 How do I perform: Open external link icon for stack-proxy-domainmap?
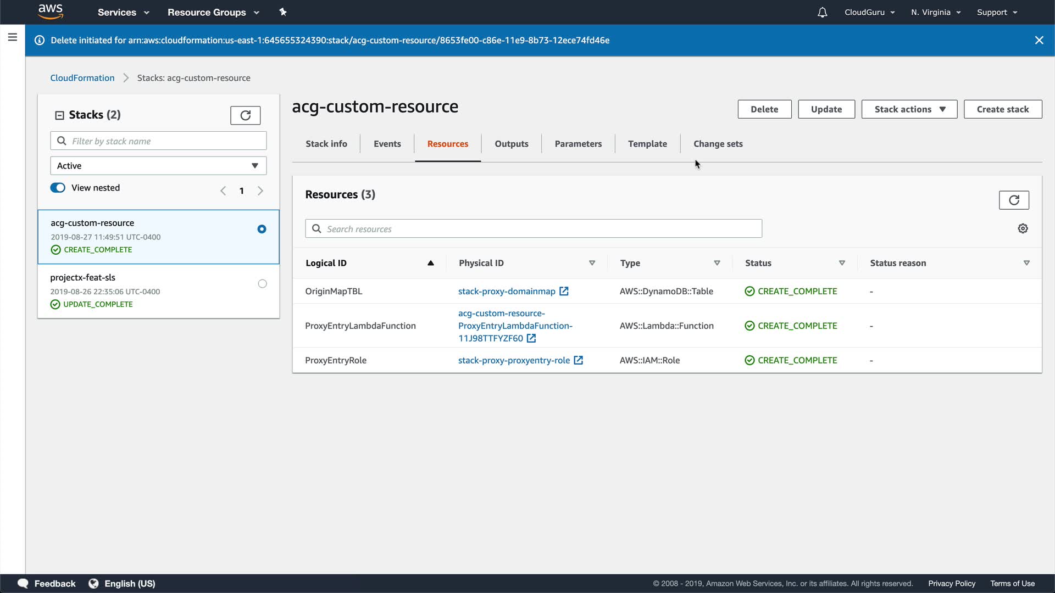(x=564, y=291)
